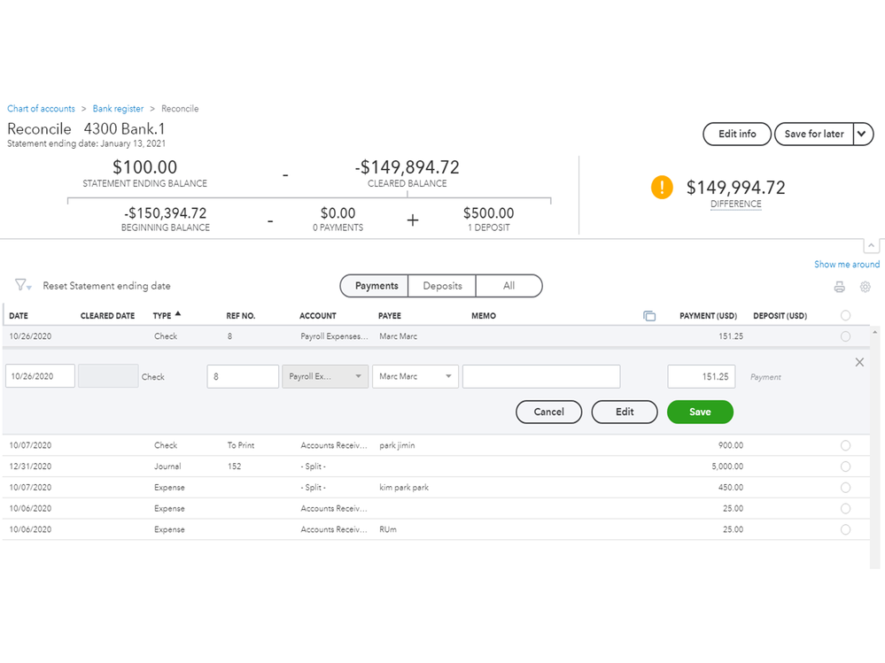Click the DIFFERENCE label link
The height and width of the screenshot is (663, 885).
(x=735, y=204)
